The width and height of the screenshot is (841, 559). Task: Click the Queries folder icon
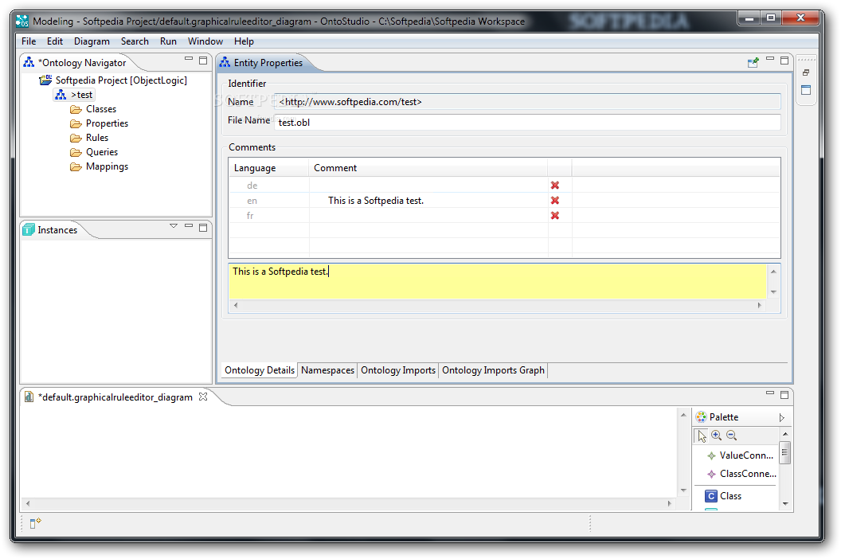(x=76, y=152)
